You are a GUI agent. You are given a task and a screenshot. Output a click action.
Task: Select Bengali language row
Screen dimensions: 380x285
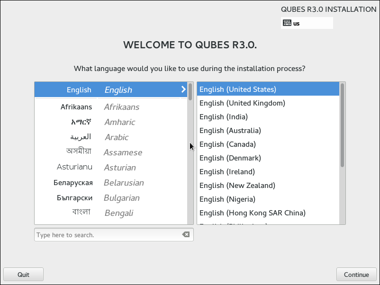tap(111, 213)
